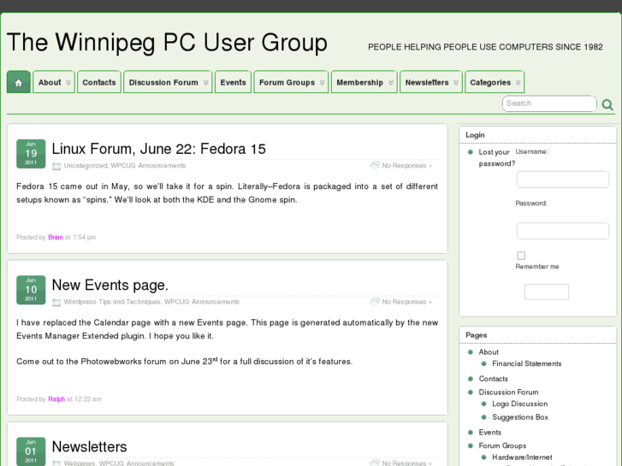View author Brian's posts

pyautogui.click(x=56, y=237)
